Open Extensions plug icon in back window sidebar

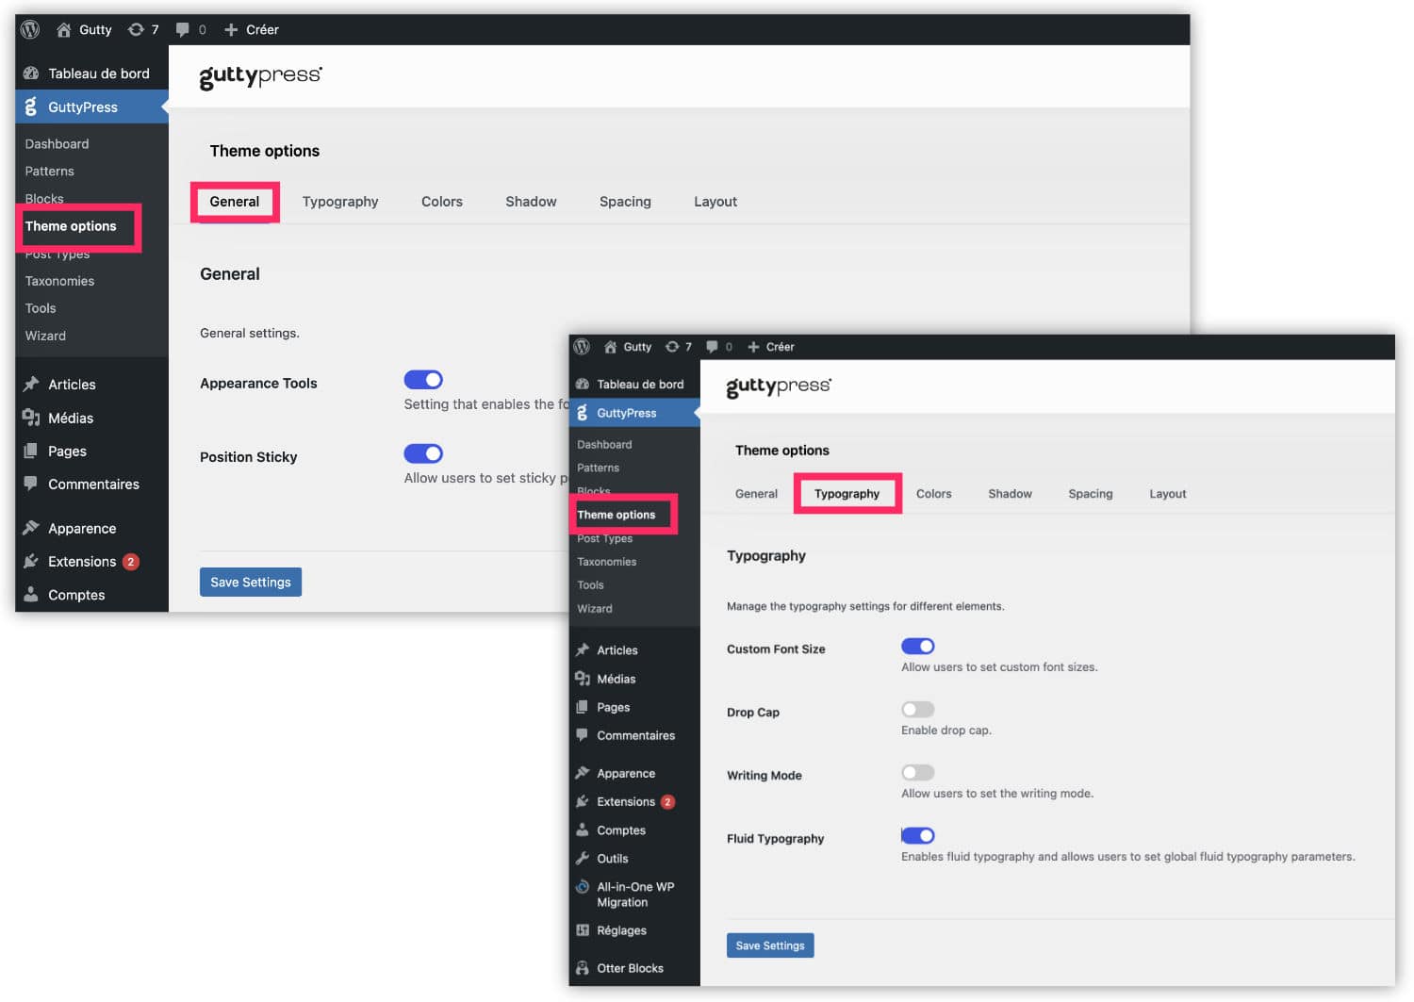pyautogui.click(x=31, y=561)
